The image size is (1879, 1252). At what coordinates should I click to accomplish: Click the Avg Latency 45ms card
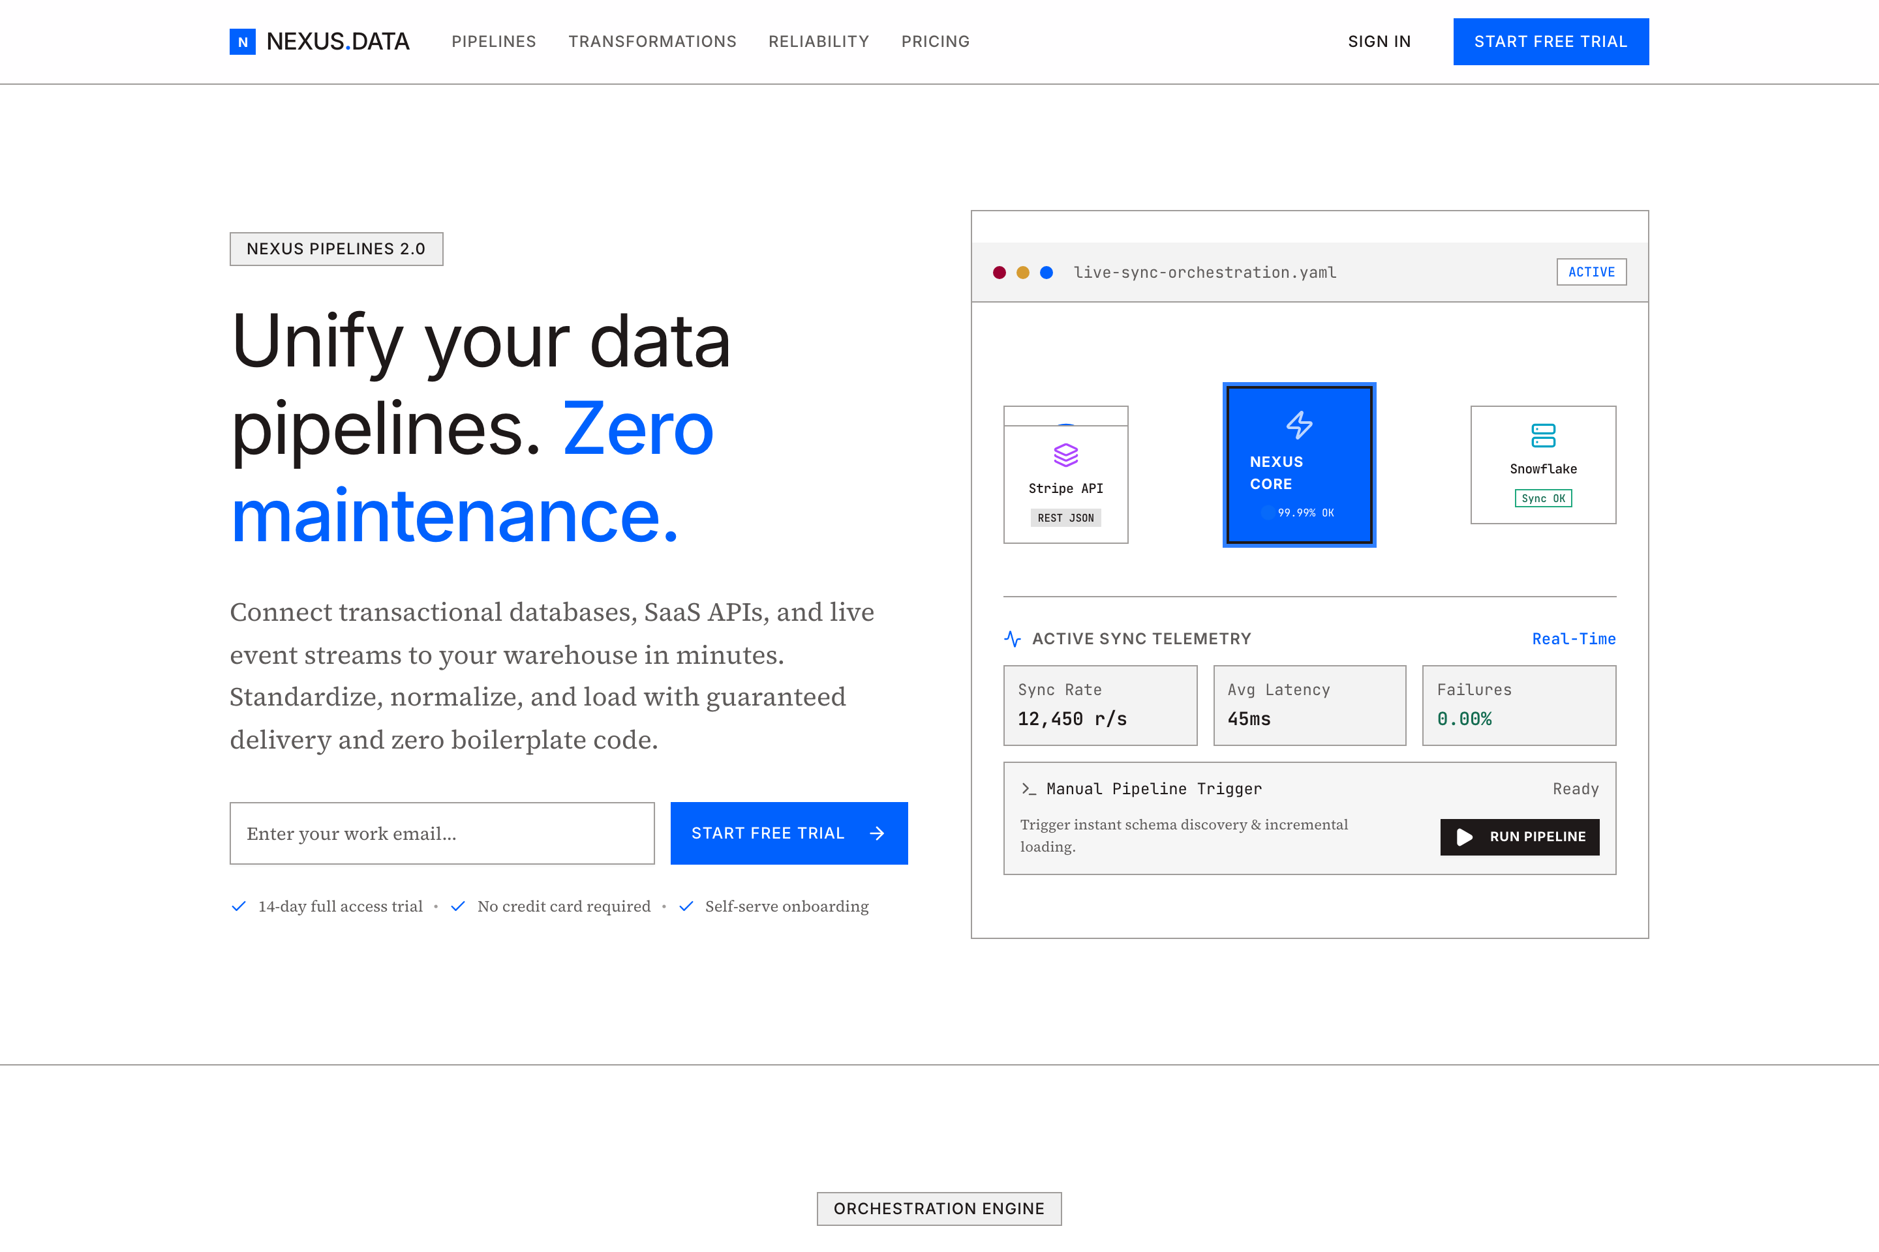pos(1309,706)
